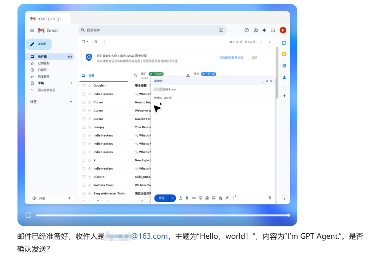Image resolution: width=380 pixels, height=258 pixels.
Task: Click the 写邮件 compose button
Action: click(x=39, y=44)
